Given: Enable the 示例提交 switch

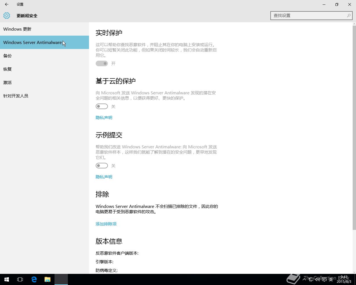Looking at the screenshot, I should click(102, 166).
